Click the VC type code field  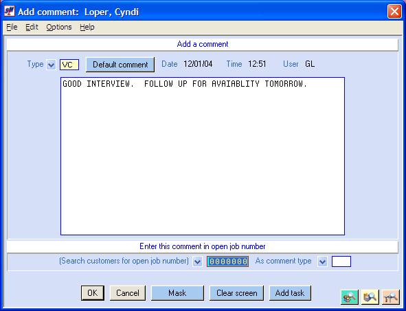pos(69,65)
